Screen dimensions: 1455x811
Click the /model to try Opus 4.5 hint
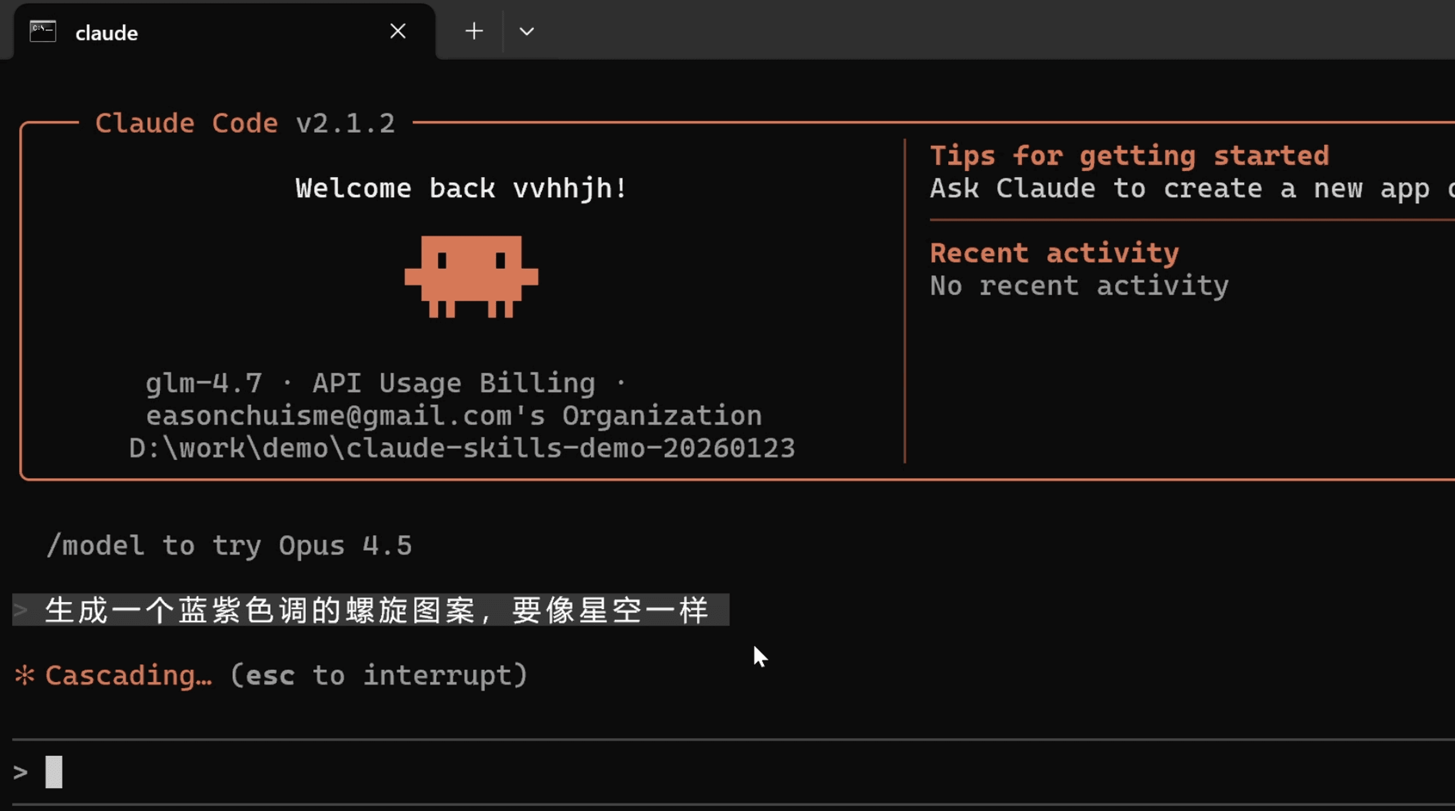[x=230, y=545]
